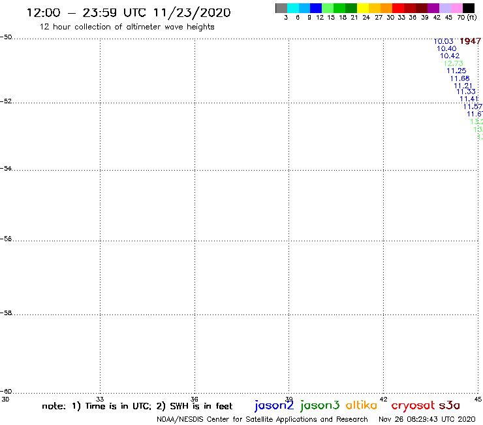Click the 'altika' satellite legend label
This screenshot has width=483, height=425.
pos(362,405)
